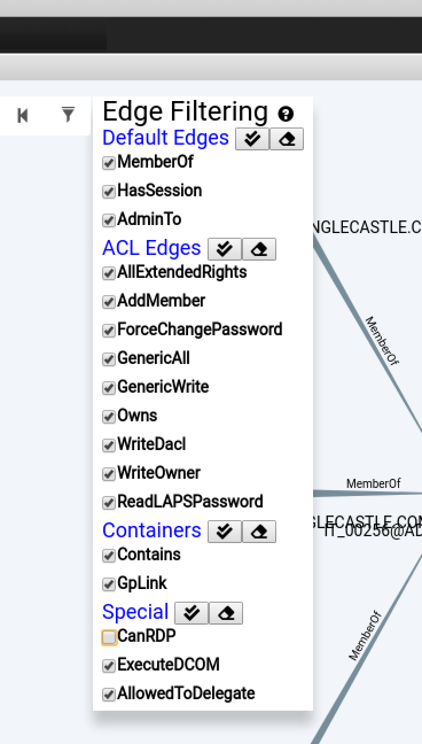Toggle the HasSession checkbox

[109, 192]
